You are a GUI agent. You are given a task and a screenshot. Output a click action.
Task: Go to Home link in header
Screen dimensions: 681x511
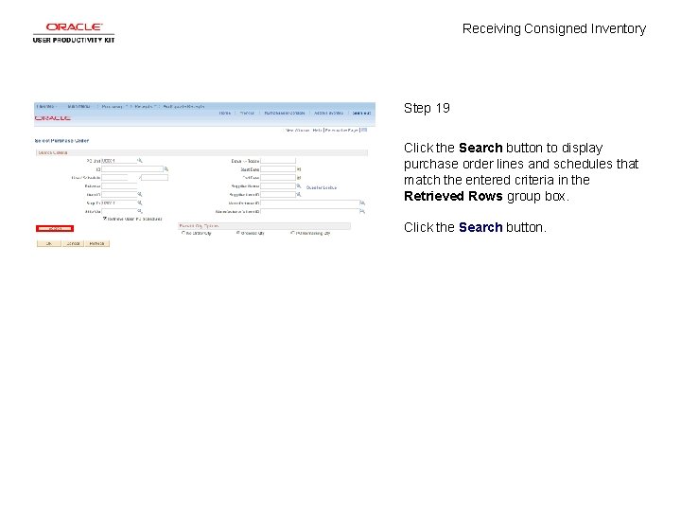click(224, 113)
